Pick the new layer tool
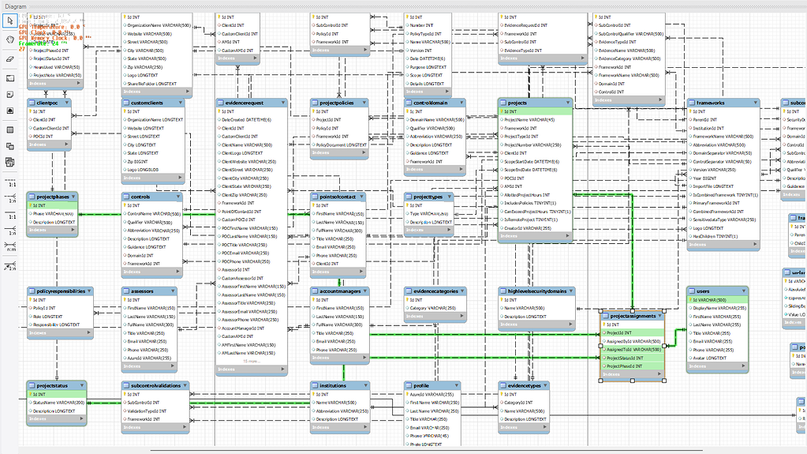The height and width of the screenshot is (454, 807). (10, 78)
